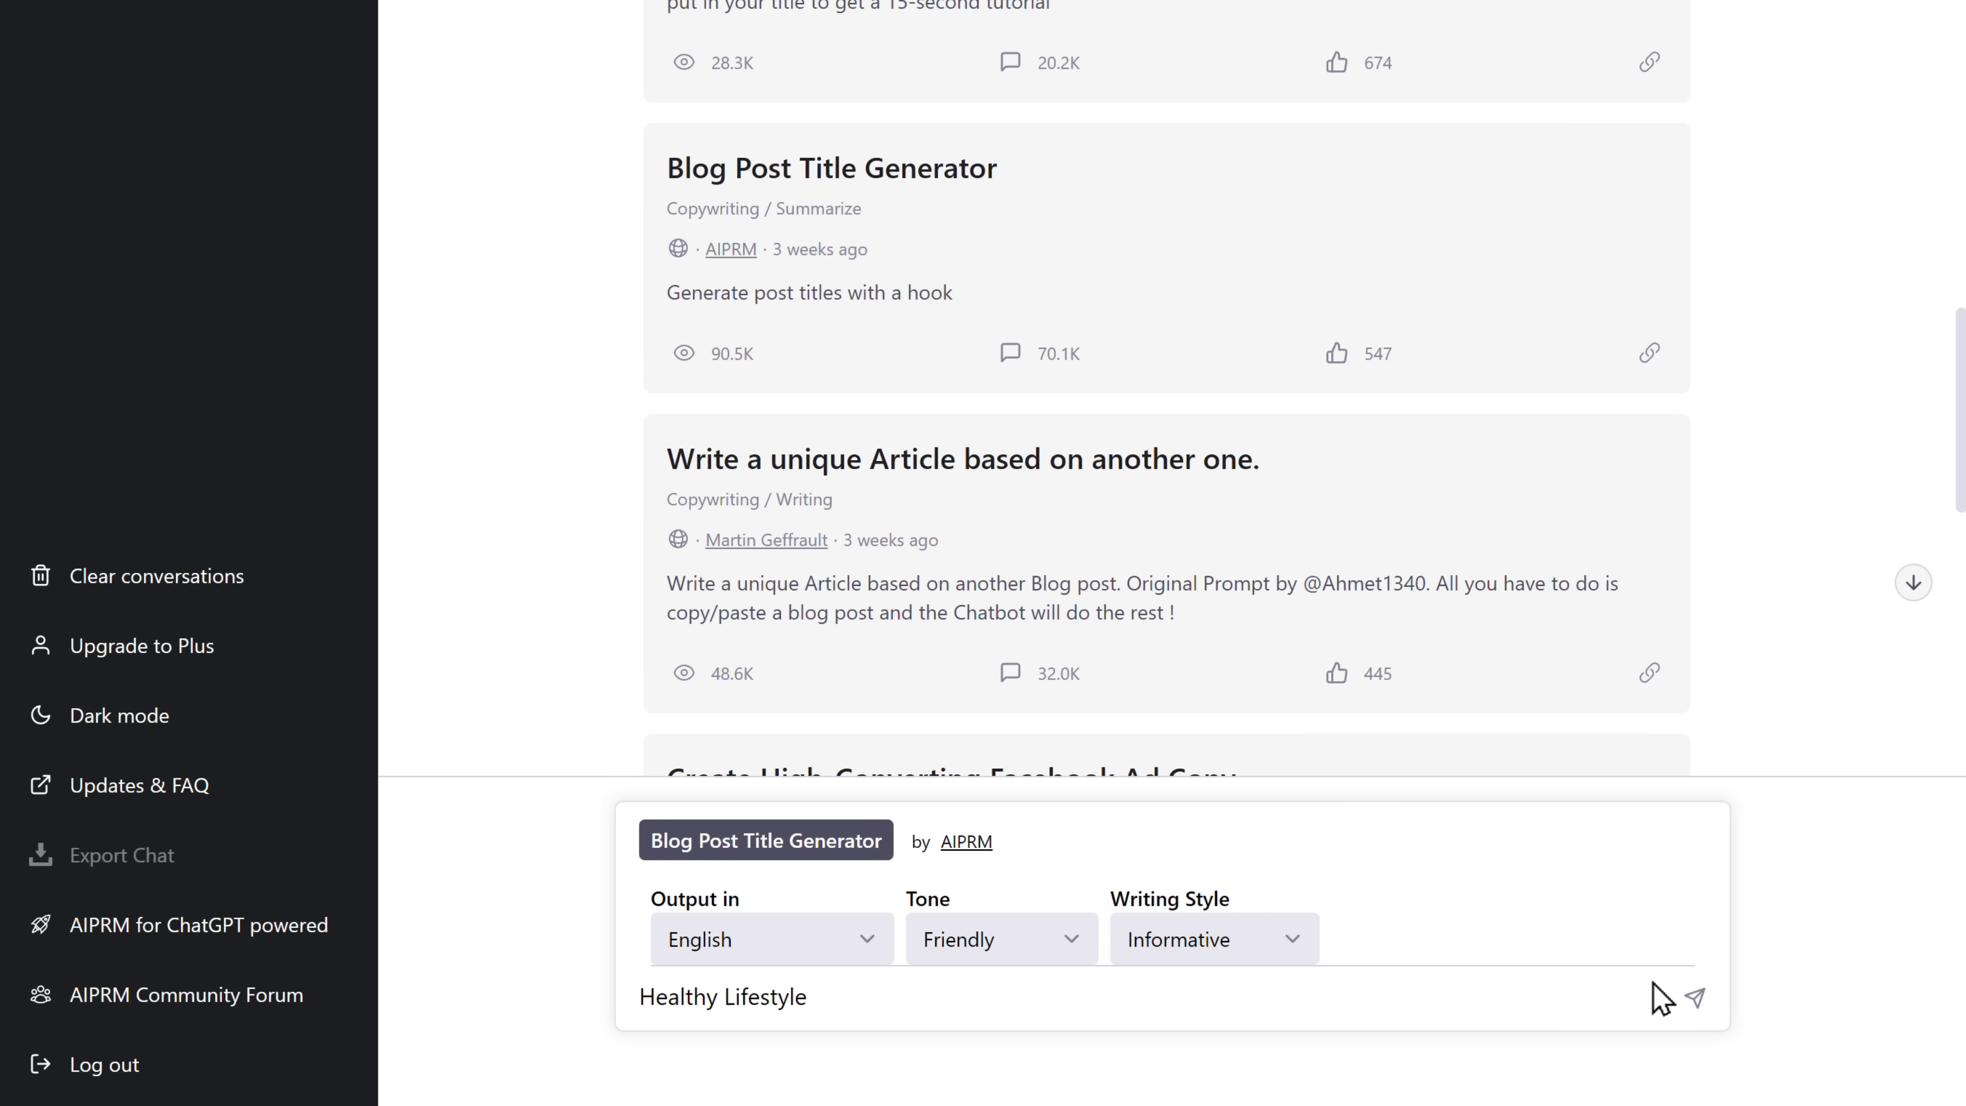
Task: Open the Tone Friendly dropdown
Action: pyautogui.click(x=1000, y=940)
